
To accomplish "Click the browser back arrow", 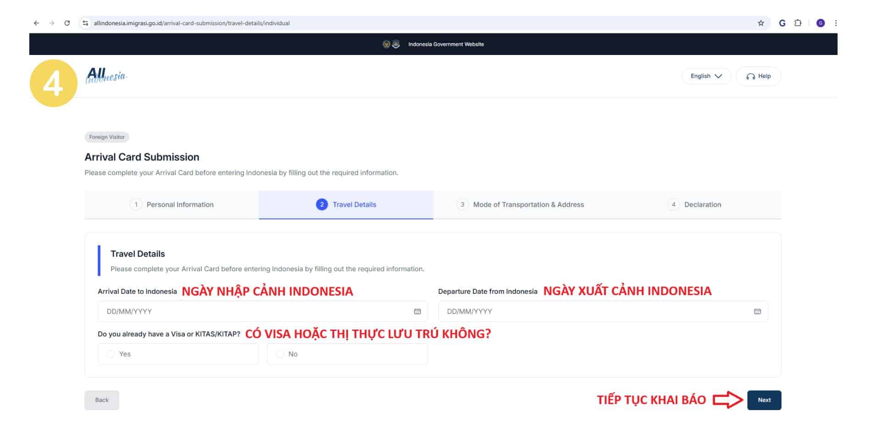I will click(x=36, y=23).
